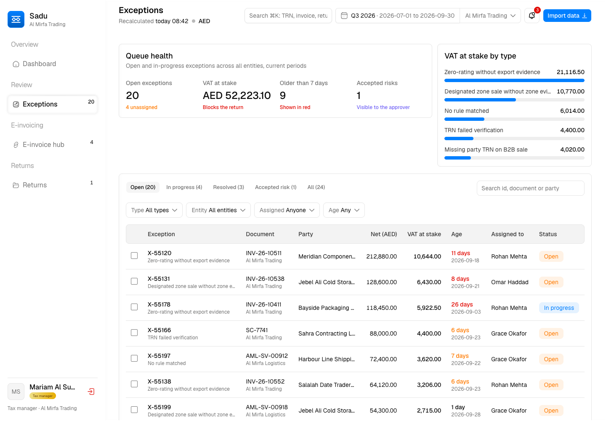Click Search id, document or party field

click(x=530, y=188)
